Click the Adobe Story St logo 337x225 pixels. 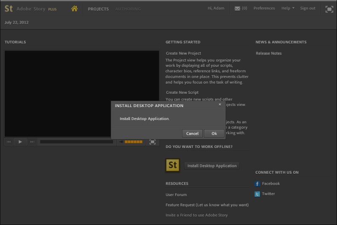pyautogui.click(x=8, y=8)
